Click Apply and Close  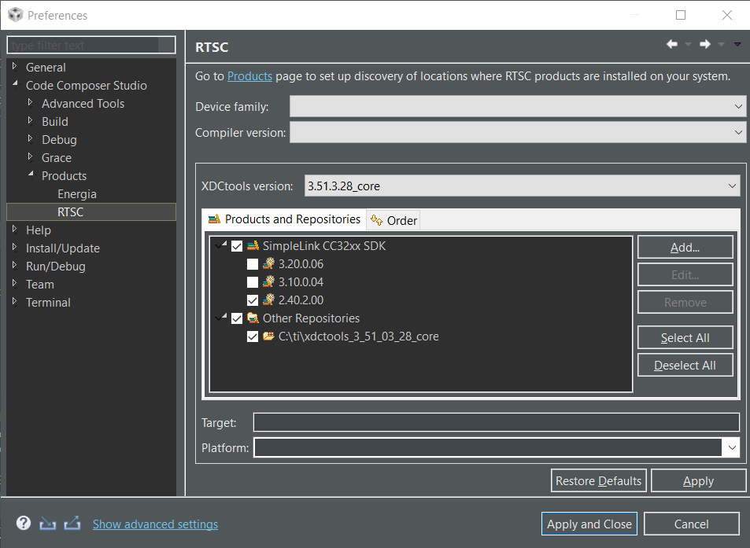[x=589, y=524]
